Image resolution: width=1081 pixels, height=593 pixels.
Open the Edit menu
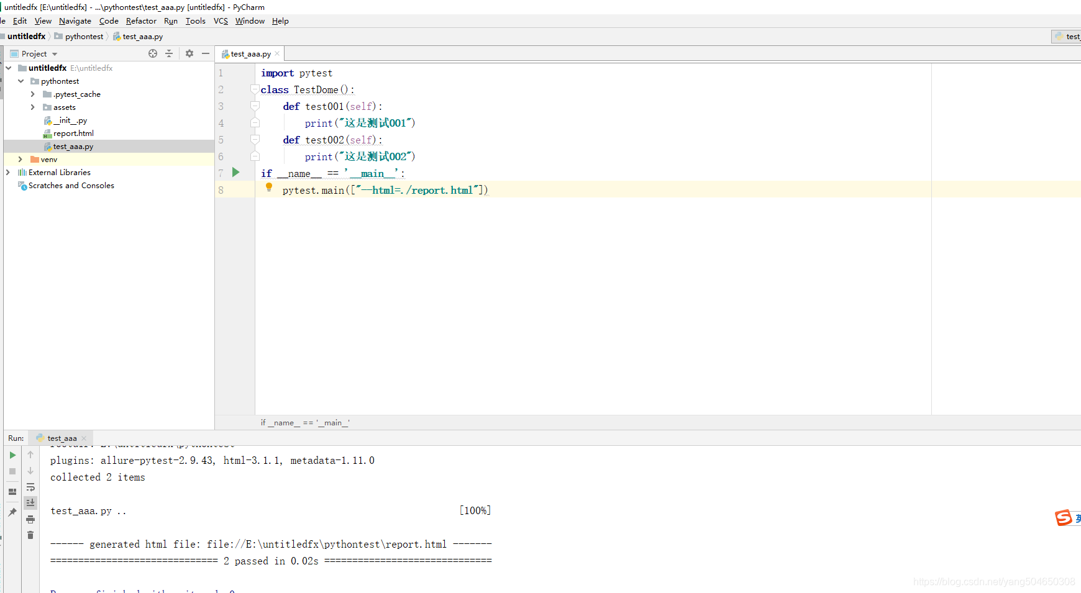coord(20,21)
